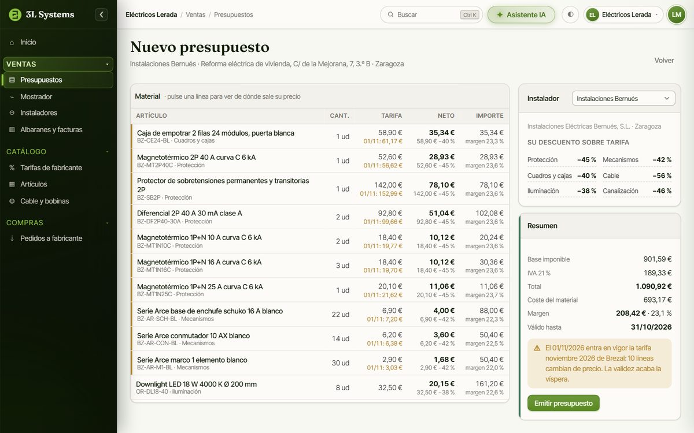
Task: Select the Magnetotérmico 1P+N 25 A row
Action: coord(320,290)
